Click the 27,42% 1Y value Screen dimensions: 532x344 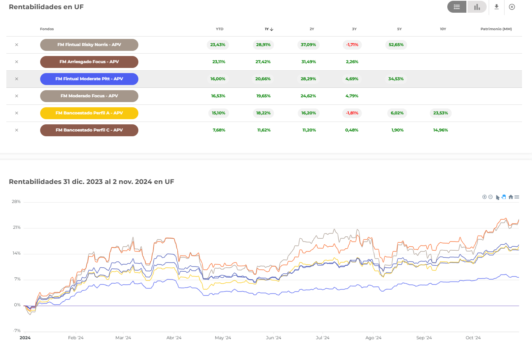coord(263,62)
